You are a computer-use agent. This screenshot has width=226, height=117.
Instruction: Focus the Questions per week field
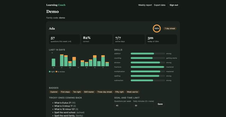coord(123,106)
